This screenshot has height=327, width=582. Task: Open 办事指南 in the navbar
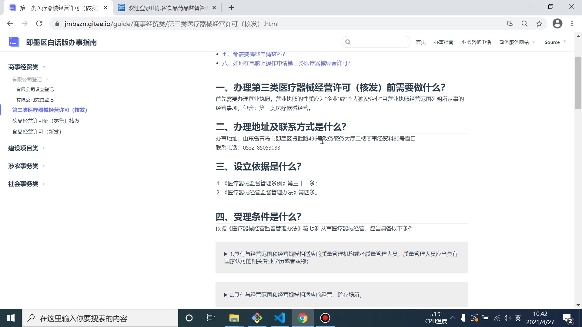click(443, 42)
